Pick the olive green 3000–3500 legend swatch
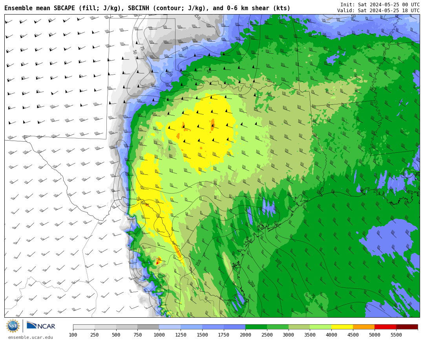Viewport: 424px width, 342px height. point(299,327)
